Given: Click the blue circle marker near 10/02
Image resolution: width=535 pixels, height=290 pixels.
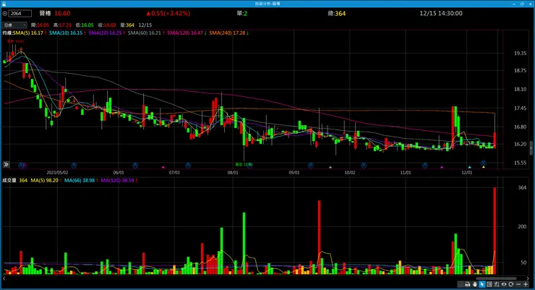Looking at the screenshot, I should click(x=364, y=166).
